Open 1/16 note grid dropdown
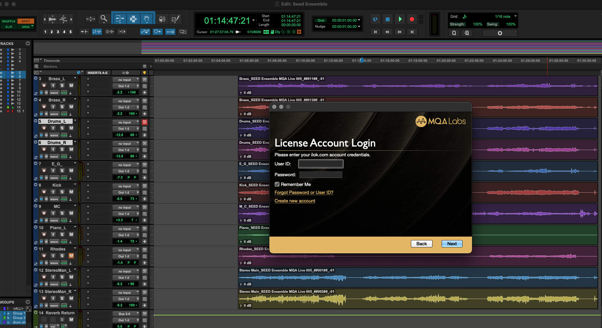 [x=515, y=16]
